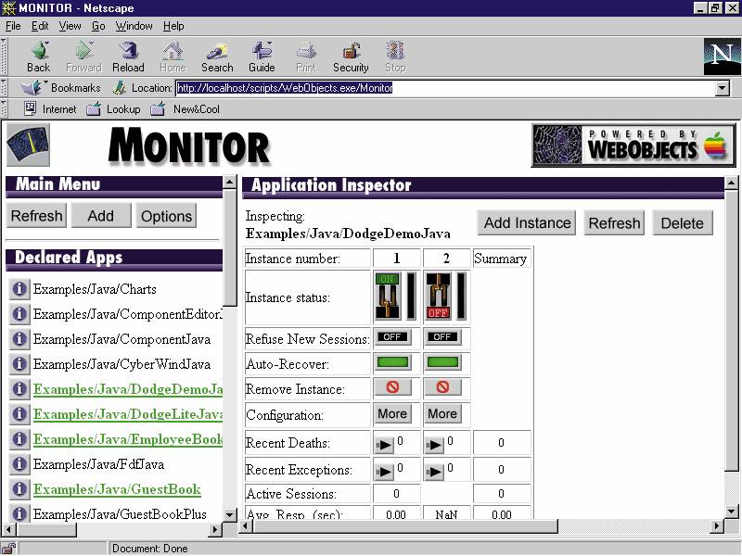Click the left panel horizontal scrollbar thumb
The width and height of the screenshot is (742, 556).
pyautogui.click(x=45, y=529)
